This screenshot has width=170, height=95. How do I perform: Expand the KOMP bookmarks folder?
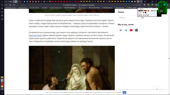[45, 8]
